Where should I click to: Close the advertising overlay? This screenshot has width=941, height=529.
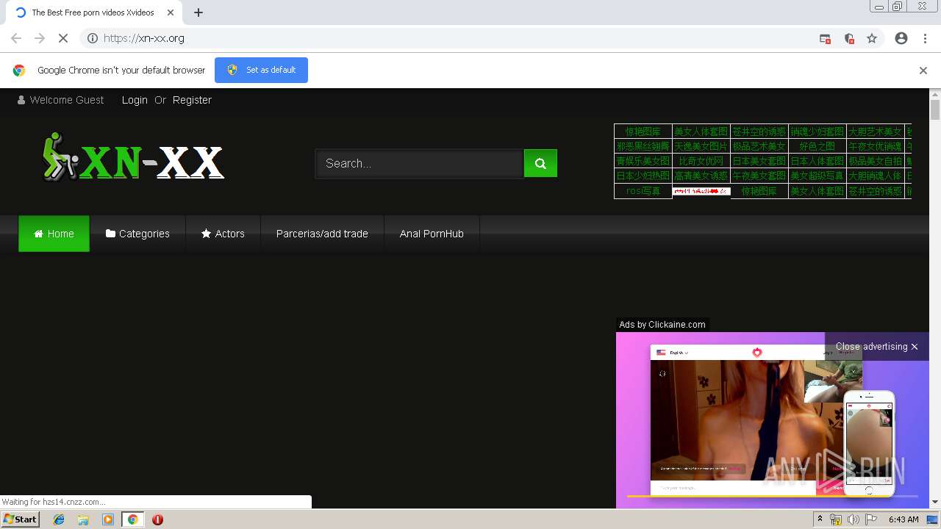[877, 347]
